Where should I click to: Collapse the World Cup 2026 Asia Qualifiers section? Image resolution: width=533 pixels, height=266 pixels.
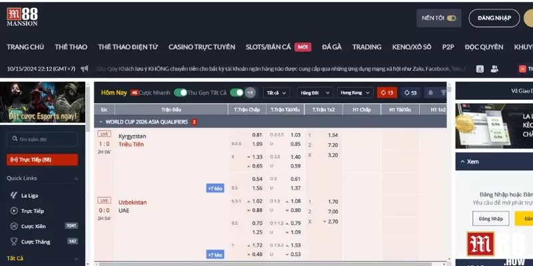click(x=100, y=122)
